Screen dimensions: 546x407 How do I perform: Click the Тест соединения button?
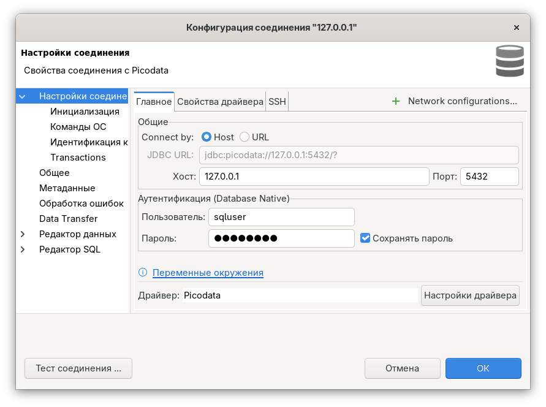point(78,368)
